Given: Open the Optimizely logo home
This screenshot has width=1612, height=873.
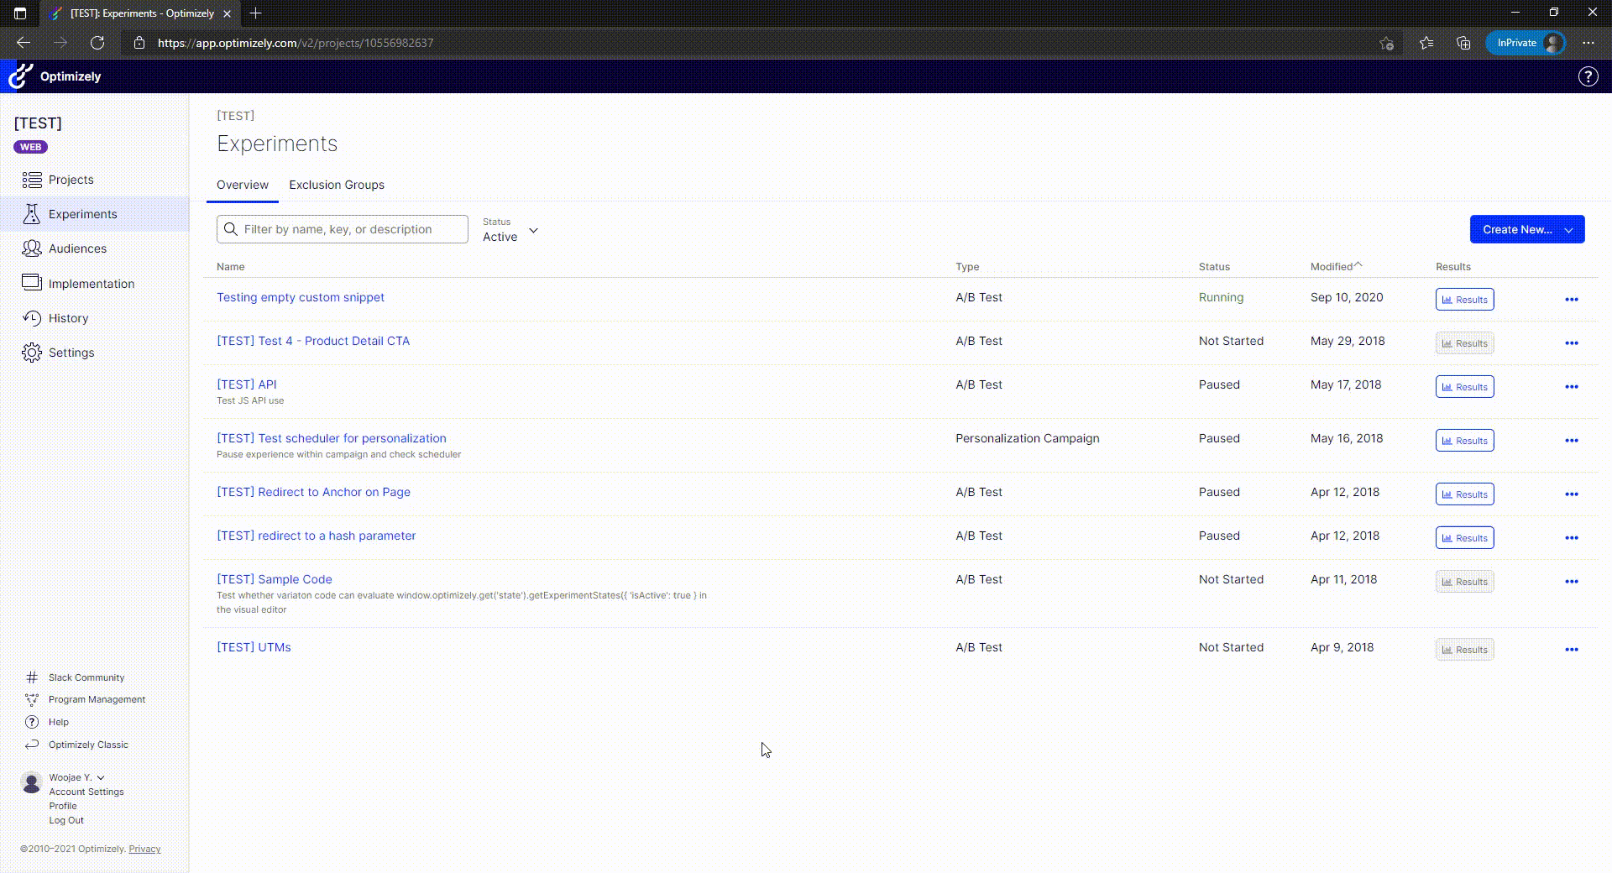Looking at the screenshot, I should coord(55,76).
